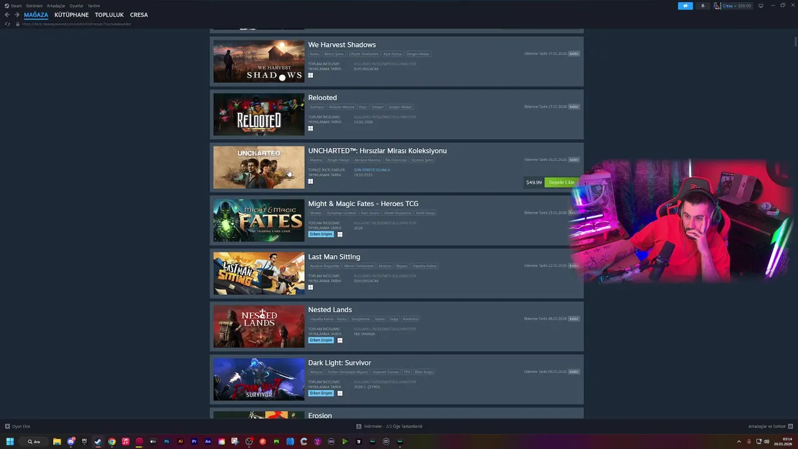The image size is (798, 449).
Task: Open File Explorer from the taskbar
Action: click(x=57, y=442)
